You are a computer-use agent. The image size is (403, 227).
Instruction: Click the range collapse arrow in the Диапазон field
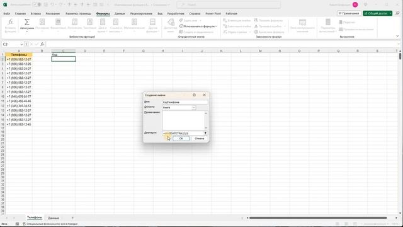click(205, 133)
